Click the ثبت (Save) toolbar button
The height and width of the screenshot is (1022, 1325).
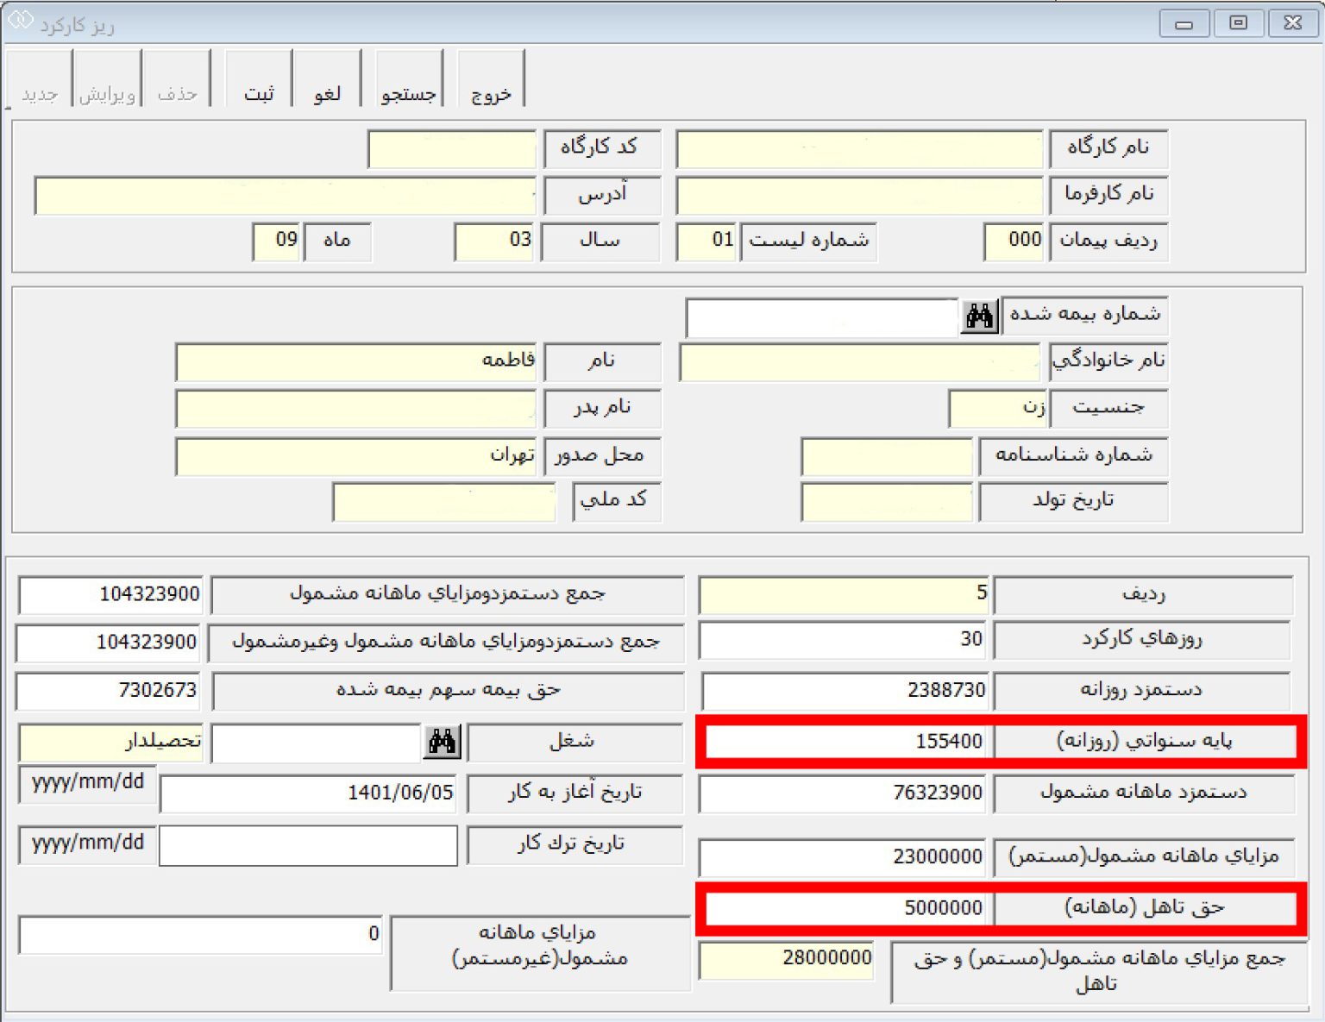click(259, 80)
